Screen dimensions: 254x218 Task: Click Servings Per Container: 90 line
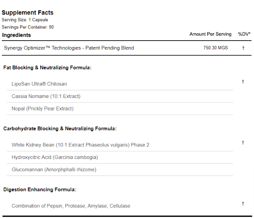coord(28,27)
